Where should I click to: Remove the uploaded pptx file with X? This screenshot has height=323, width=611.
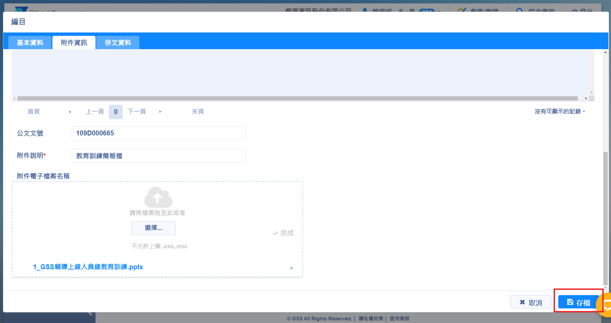tap(291, 268)
